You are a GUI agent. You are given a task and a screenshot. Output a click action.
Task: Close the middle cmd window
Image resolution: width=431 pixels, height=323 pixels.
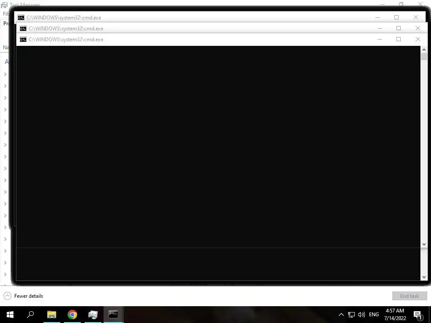click(x=418, y=28)
